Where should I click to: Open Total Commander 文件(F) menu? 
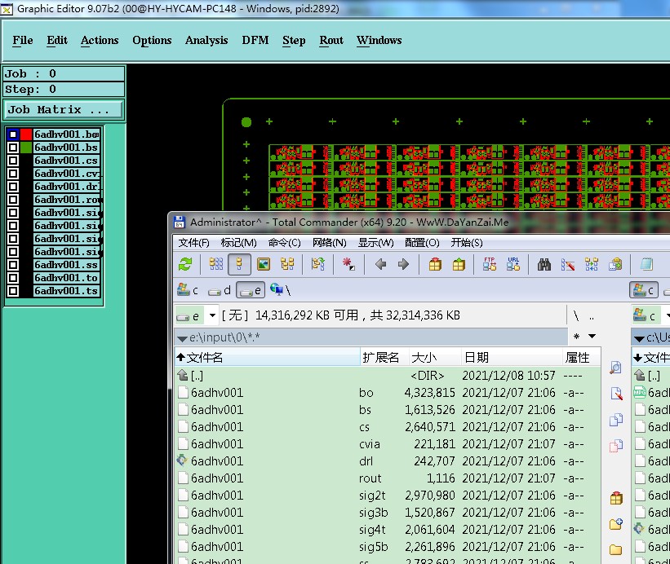pyautogui.click(x=193, y=243)
